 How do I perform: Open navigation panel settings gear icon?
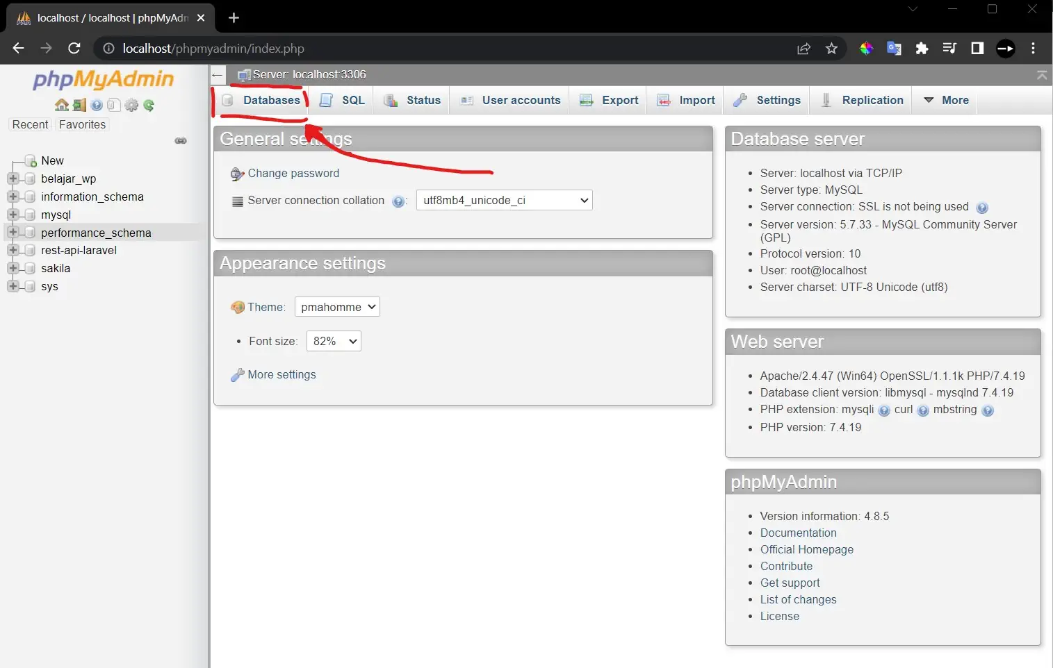pos(131,105)
